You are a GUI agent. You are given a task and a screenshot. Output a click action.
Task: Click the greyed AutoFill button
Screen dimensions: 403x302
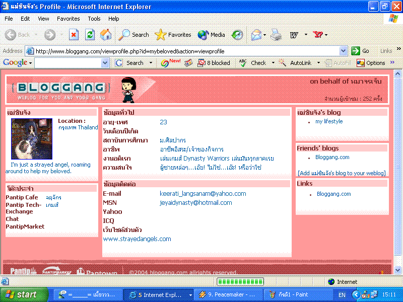pos(338,63)
